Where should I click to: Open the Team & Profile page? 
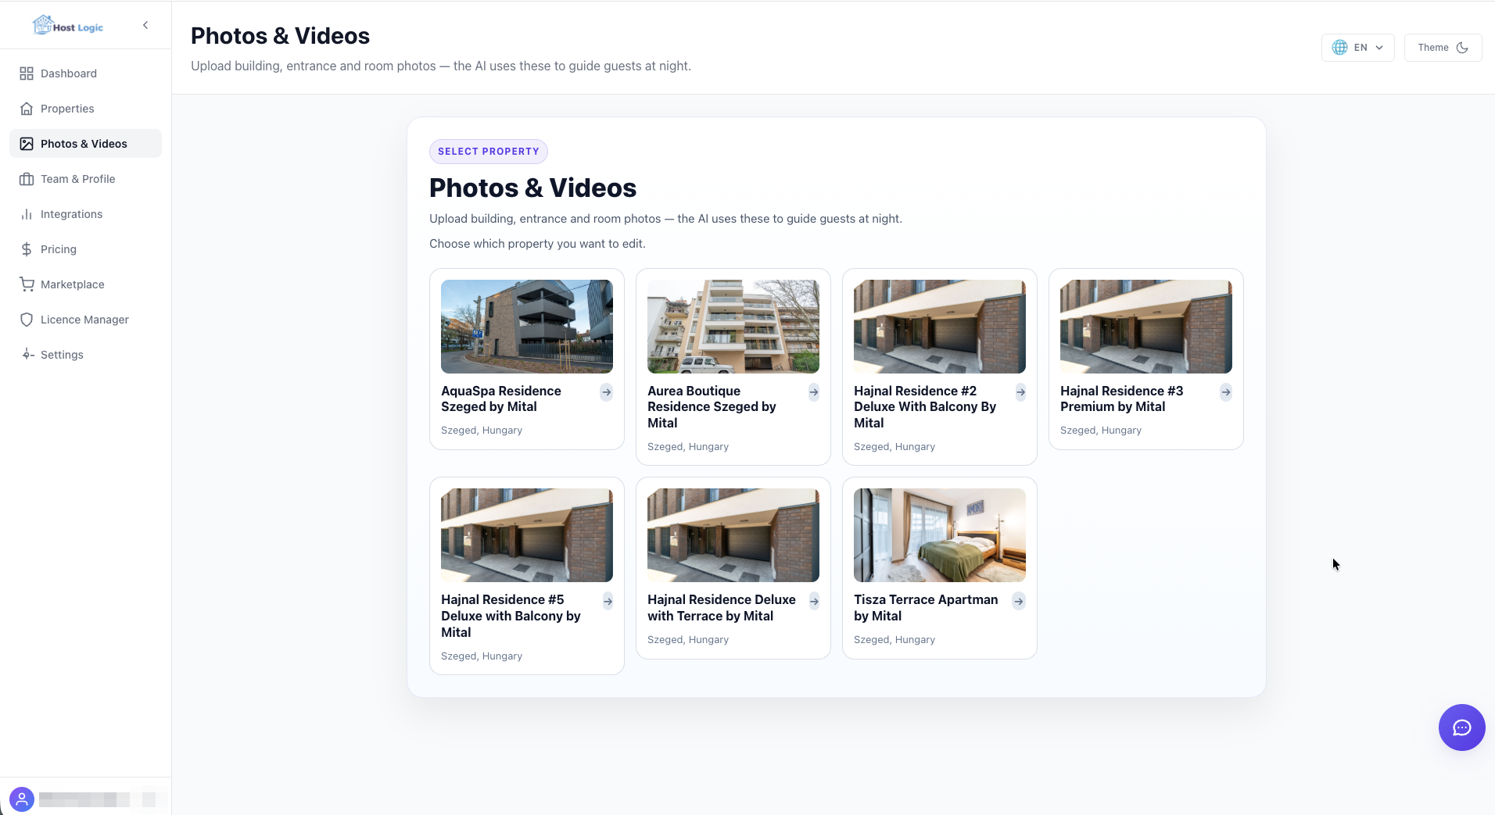pyautogui.click(x=85, y=179)
